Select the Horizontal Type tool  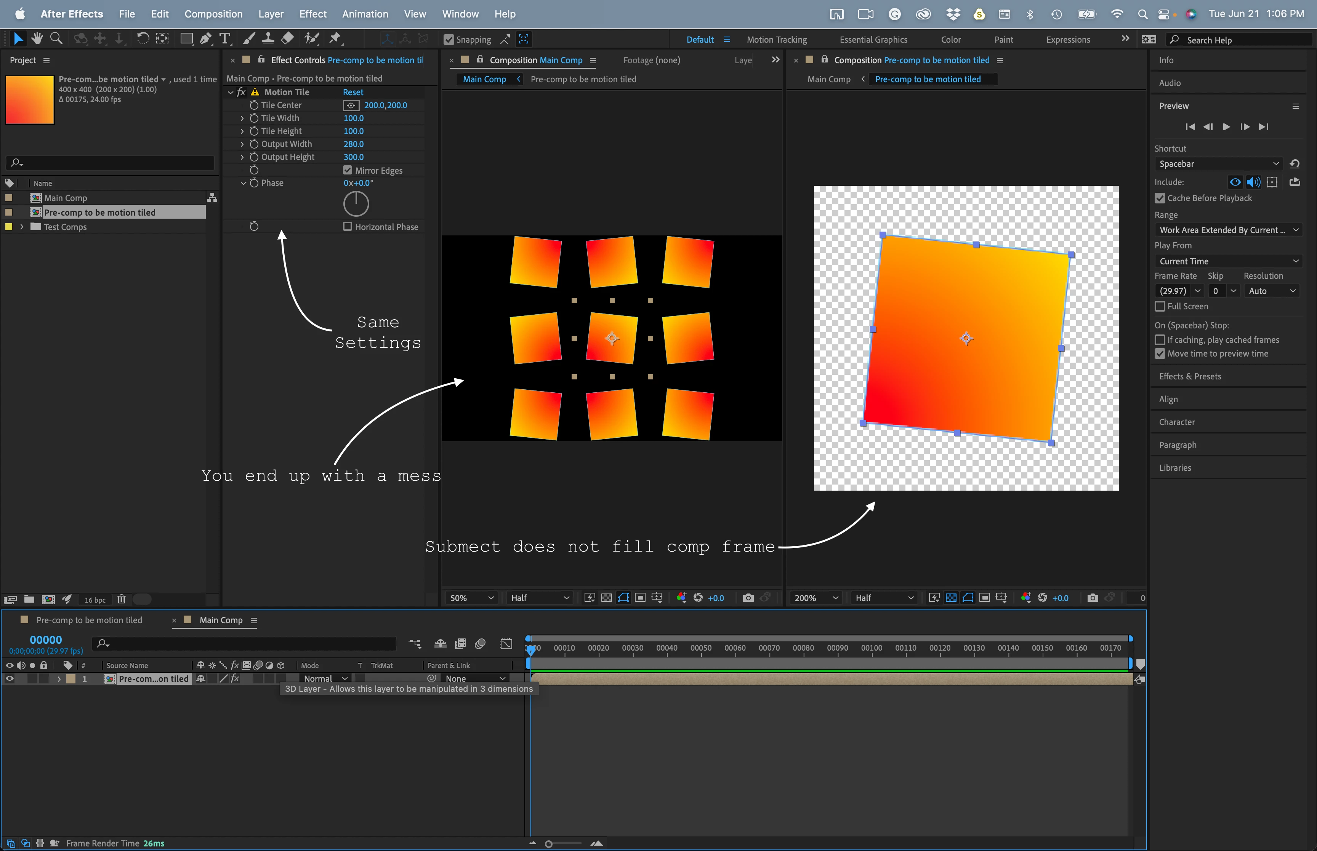pos(224,39)
